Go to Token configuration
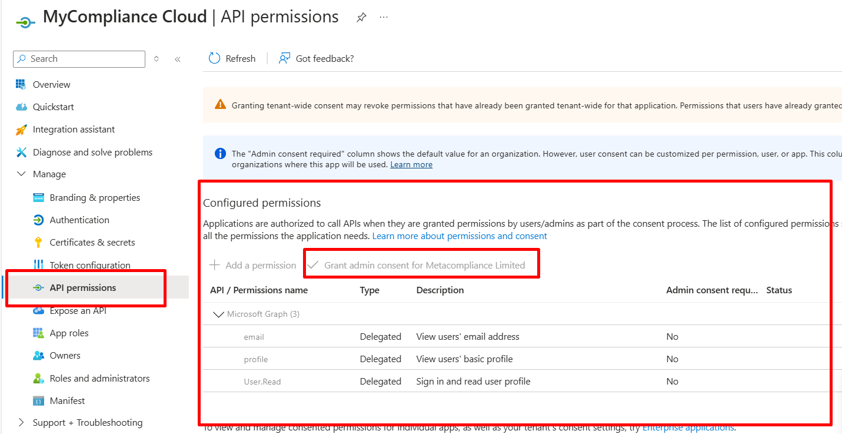842x434 pixels. (x=90, y=265)
